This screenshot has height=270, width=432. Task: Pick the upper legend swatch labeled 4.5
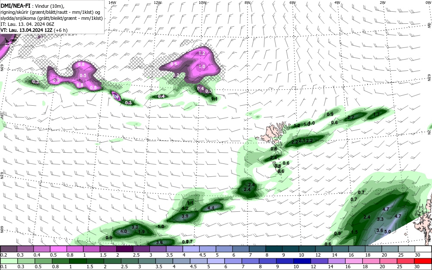click(x=208, y=249)
